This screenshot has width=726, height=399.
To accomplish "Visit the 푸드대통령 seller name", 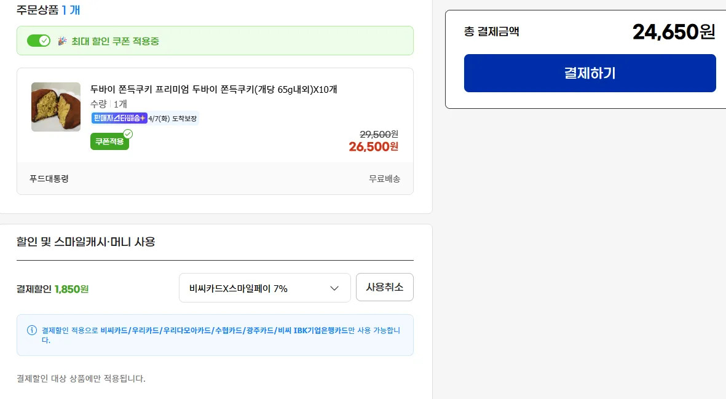I will (x=49, y=178).
